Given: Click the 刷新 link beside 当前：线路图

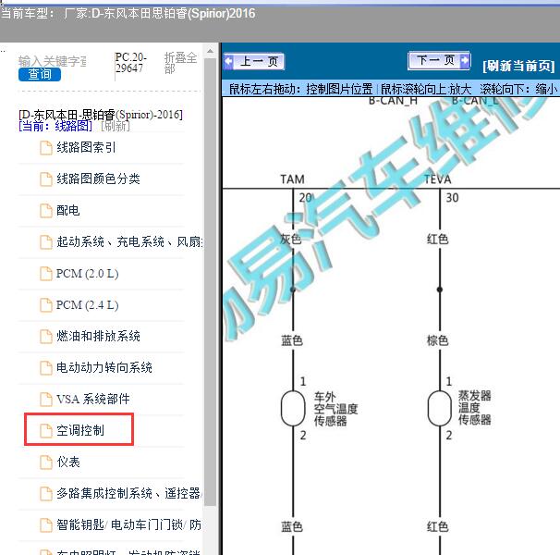Looking at the screenshot, I should [116, 126].
